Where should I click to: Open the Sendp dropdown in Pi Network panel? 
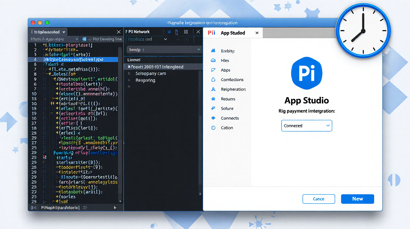coord(164,50)
